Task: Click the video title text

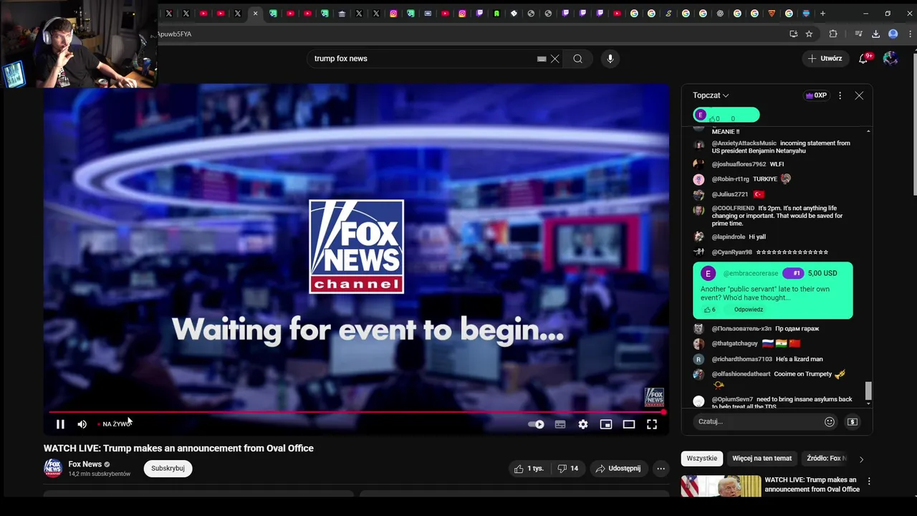Action: pos(178,449)
